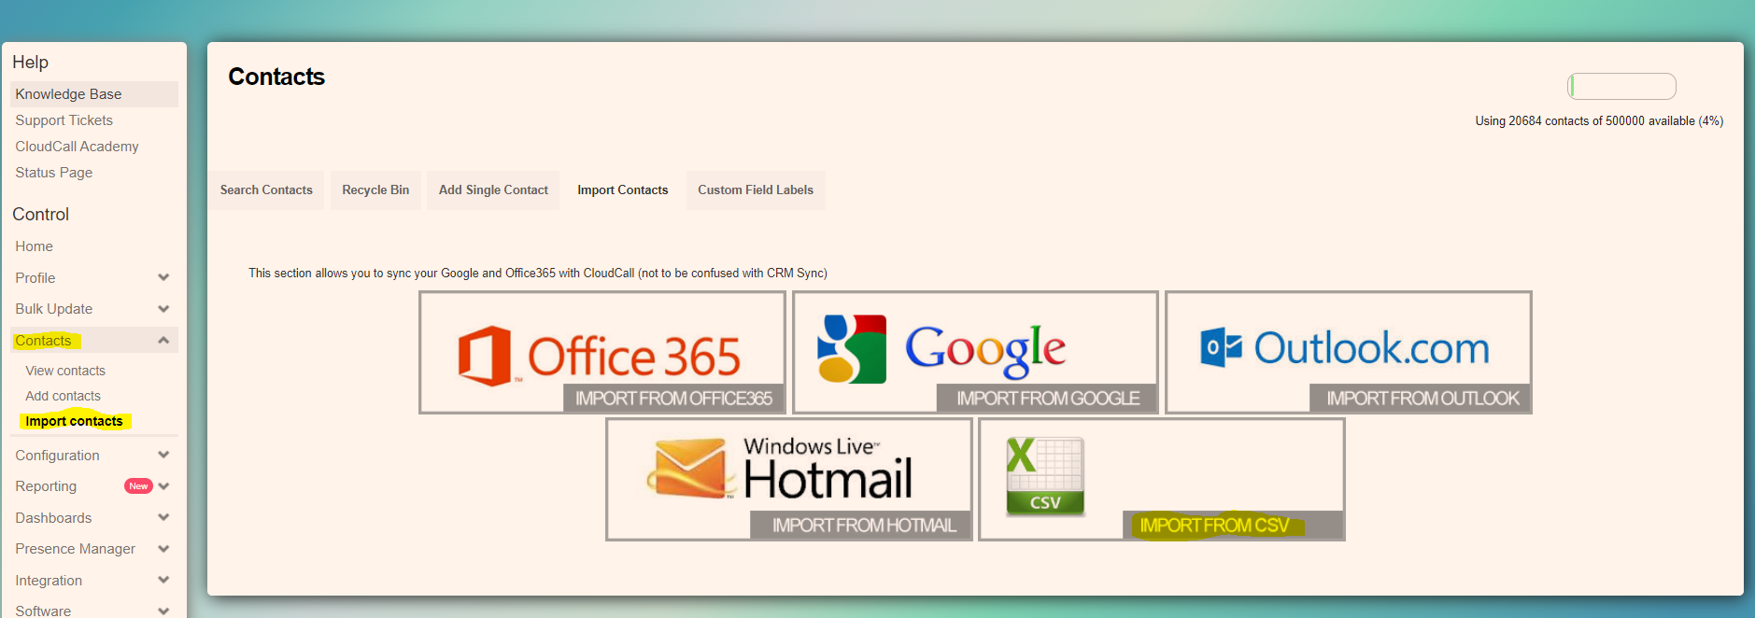This screenshot has width=1755, height=618.
Task: Click the Control section heading
Action: 40,215
